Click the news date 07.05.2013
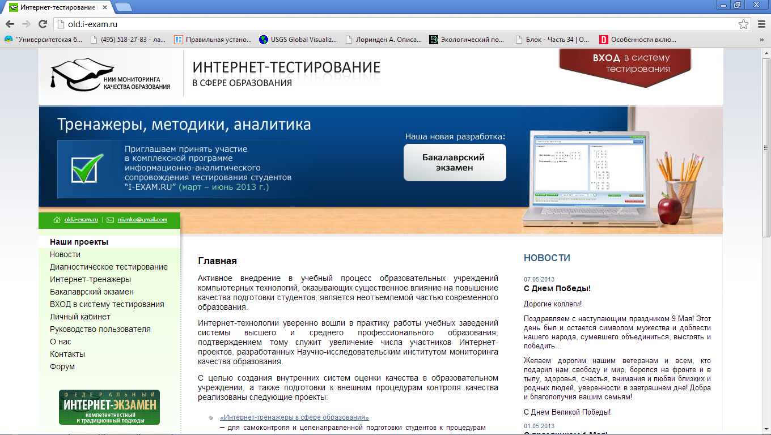Viewport: 771px width, 435px height. (539, 279)
